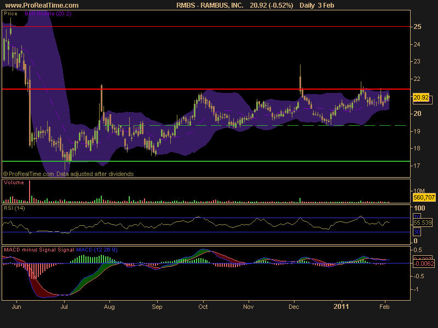This screenshot has height=328, width=438.
Task: Select the RSI (14) panel label
Action: click(x=14, y=208)
